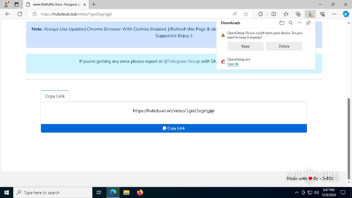This screenshot has width=352, height=198.
Task: Open the Favorites list icon
Action: [x=286, y=14]
